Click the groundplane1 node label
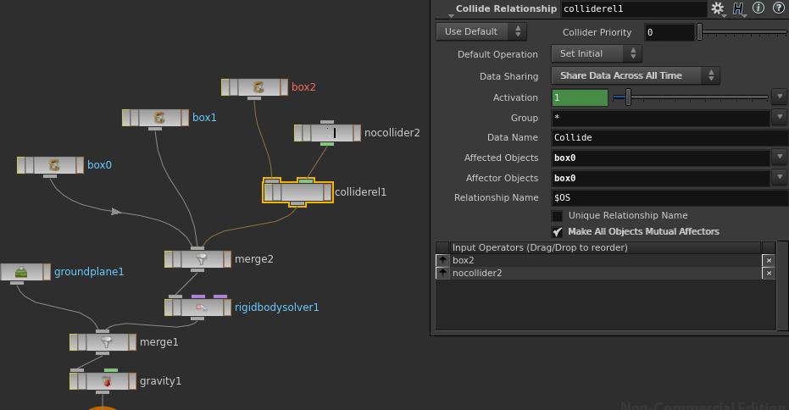 pyautogui.click(x=89, y=272)
